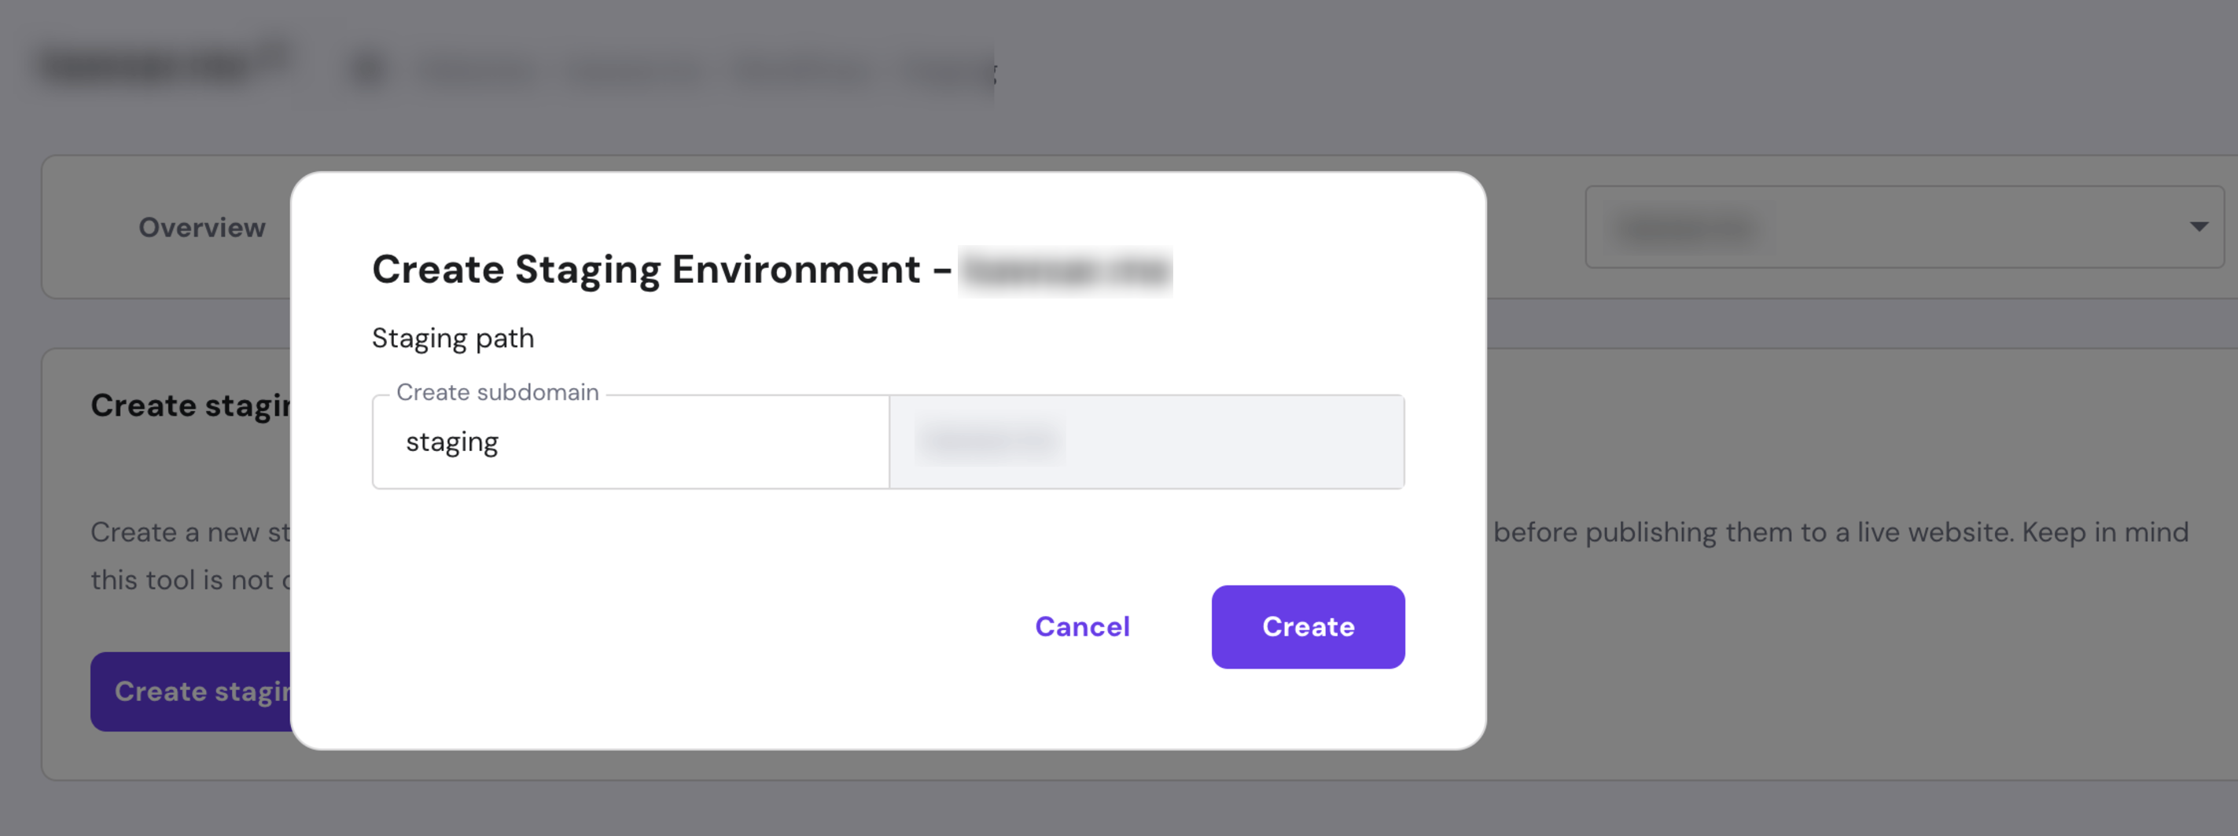Open the blurred website selector combo box

1904,226
